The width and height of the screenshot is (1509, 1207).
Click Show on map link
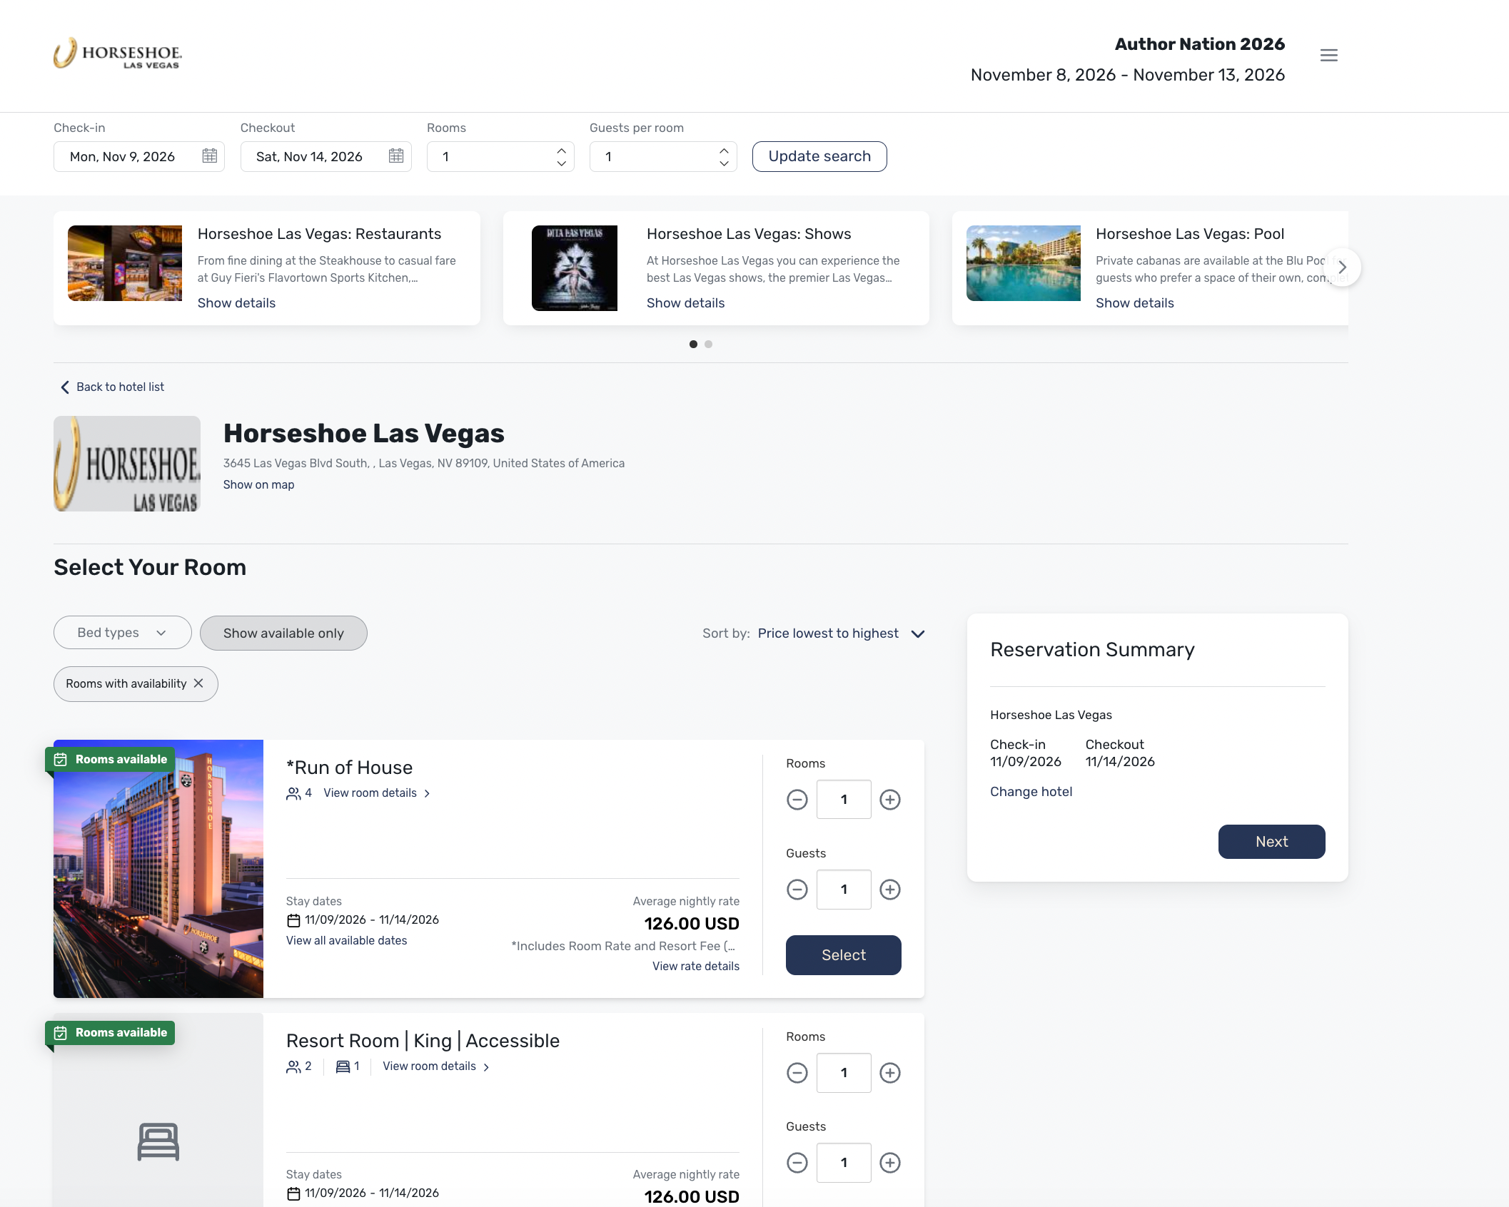(258, 484)
